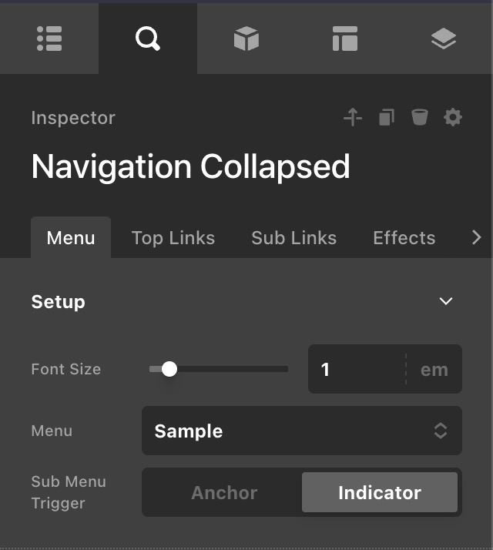Screen dimensions: 493x550
Task: Open the stacked layers icon
Action: (x=444, y=39)
